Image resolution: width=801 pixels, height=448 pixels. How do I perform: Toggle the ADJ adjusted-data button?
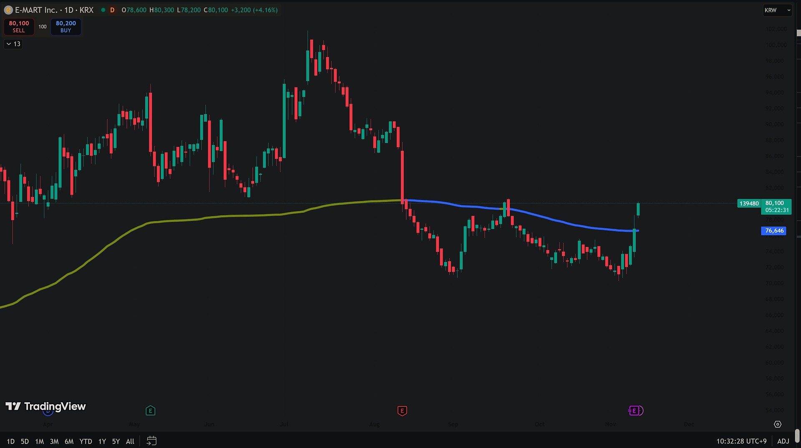(x=783, y=441)
